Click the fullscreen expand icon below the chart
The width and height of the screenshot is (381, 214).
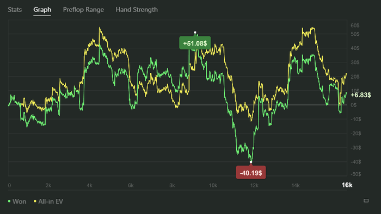click(x=366, y=200)
